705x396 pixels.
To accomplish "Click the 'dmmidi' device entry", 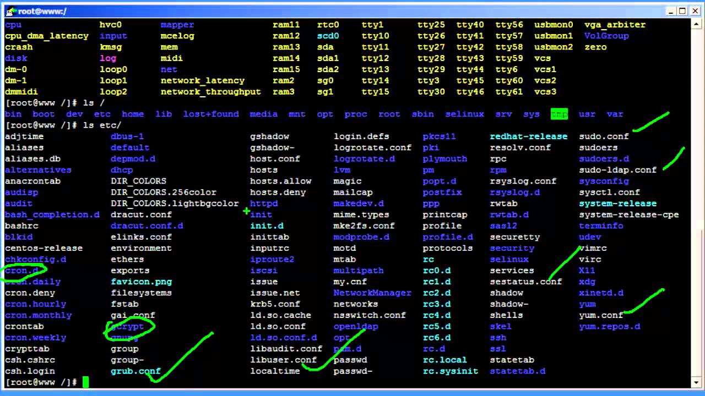I will pos(21,92).
